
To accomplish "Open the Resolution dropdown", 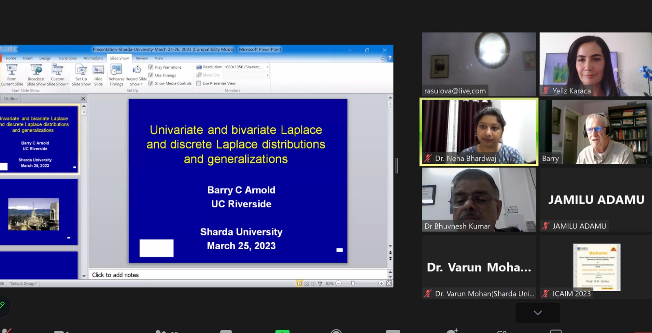I will [267, 67].
